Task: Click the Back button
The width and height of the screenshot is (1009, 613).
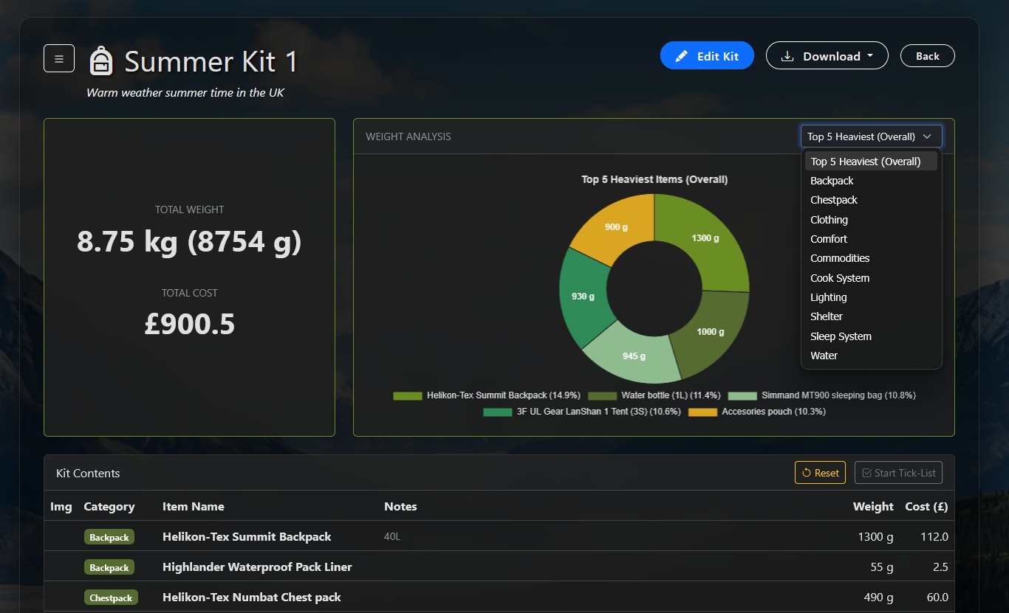Action: (x=927, y=56)
